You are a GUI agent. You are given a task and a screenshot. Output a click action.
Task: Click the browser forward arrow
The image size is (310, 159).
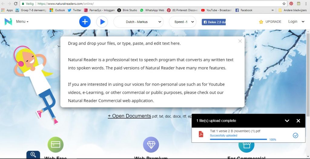(9, 4)
